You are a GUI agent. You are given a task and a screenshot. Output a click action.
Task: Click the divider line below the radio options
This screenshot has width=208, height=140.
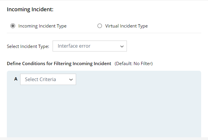(x=104, y=33)
